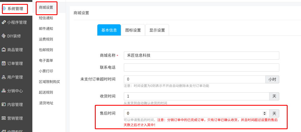
Task: Click the 系统管理 gear icon
Action: click(4, 8)
